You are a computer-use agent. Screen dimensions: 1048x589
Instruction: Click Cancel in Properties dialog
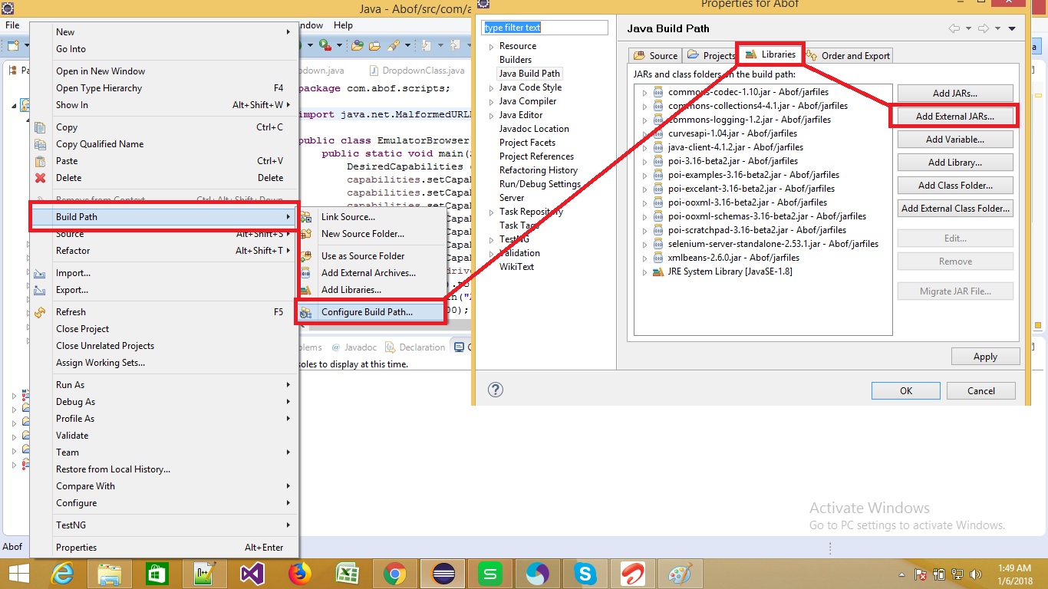tap(981, 391)
